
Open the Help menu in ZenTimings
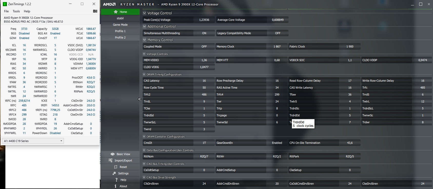27,11
